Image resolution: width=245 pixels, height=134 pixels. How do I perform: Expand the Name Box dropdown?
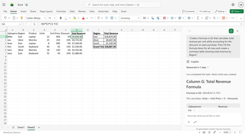point(20,24)
